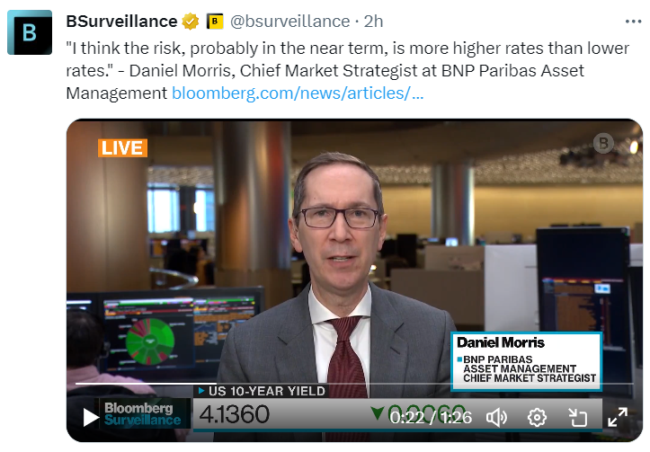Open the video settings gear
This screenshot has width=650, height=452.
(537, 418)
